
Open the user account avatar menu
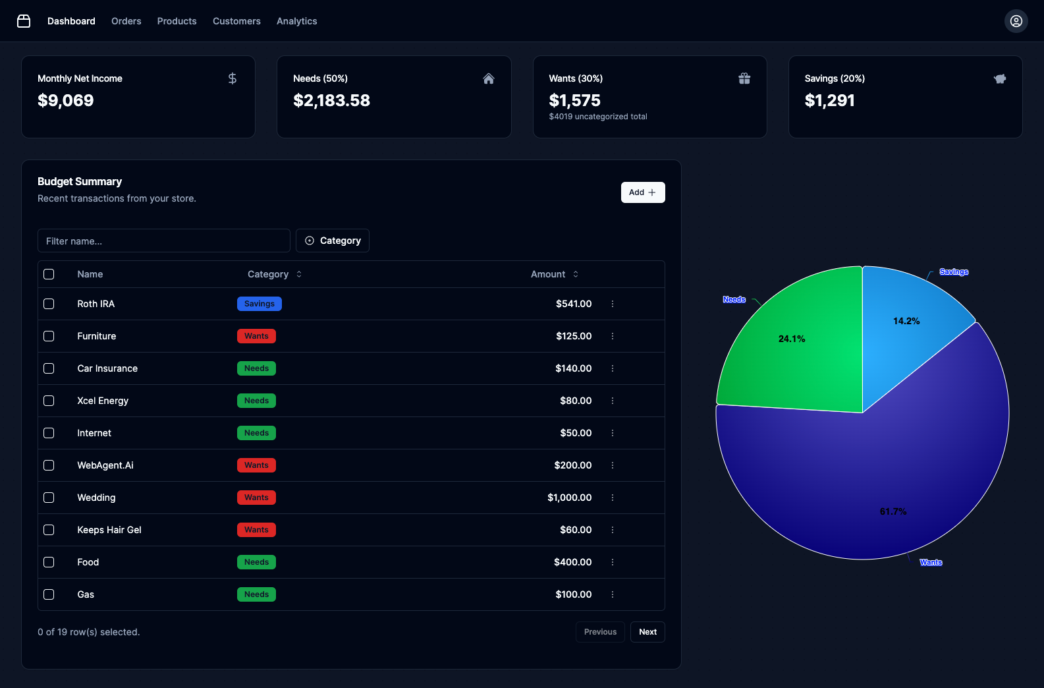(1016, 21)
